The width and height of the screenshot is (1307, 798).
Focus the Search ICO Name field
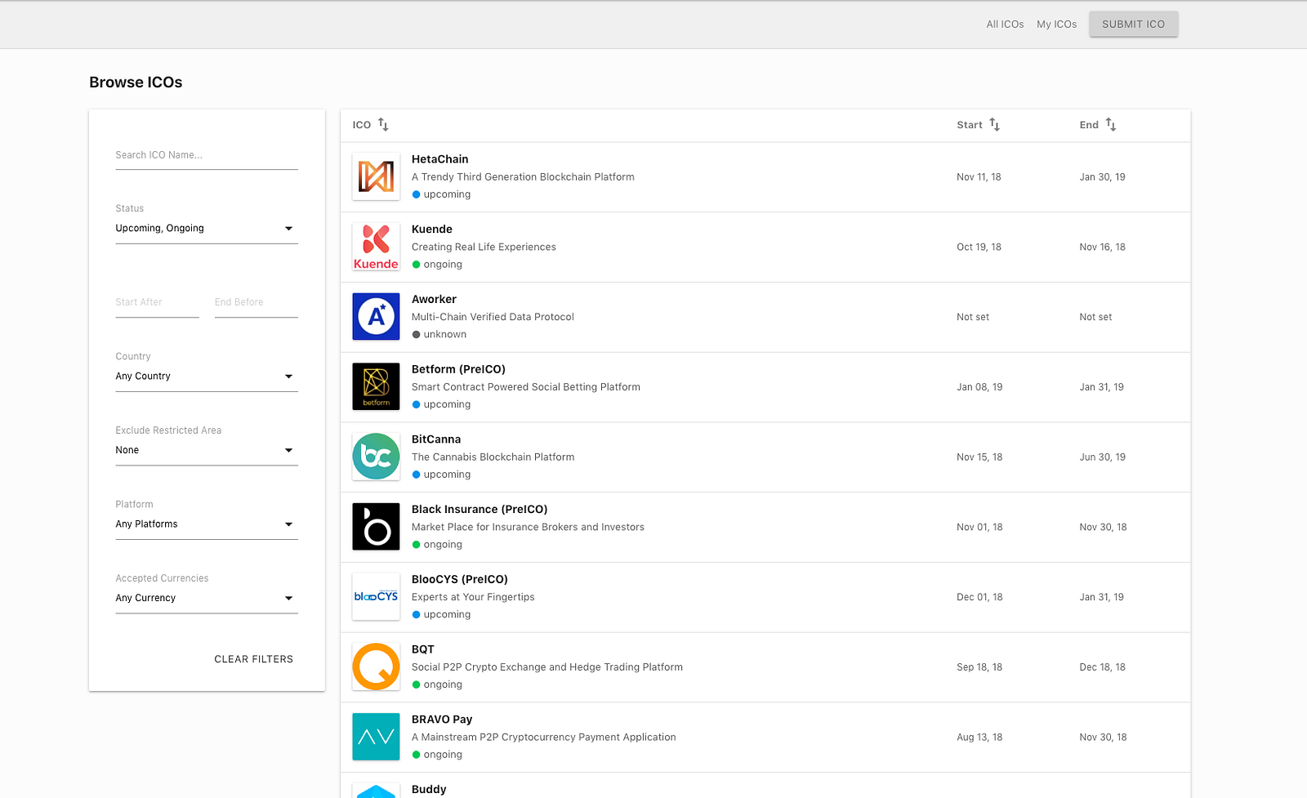tap(206, 155)
